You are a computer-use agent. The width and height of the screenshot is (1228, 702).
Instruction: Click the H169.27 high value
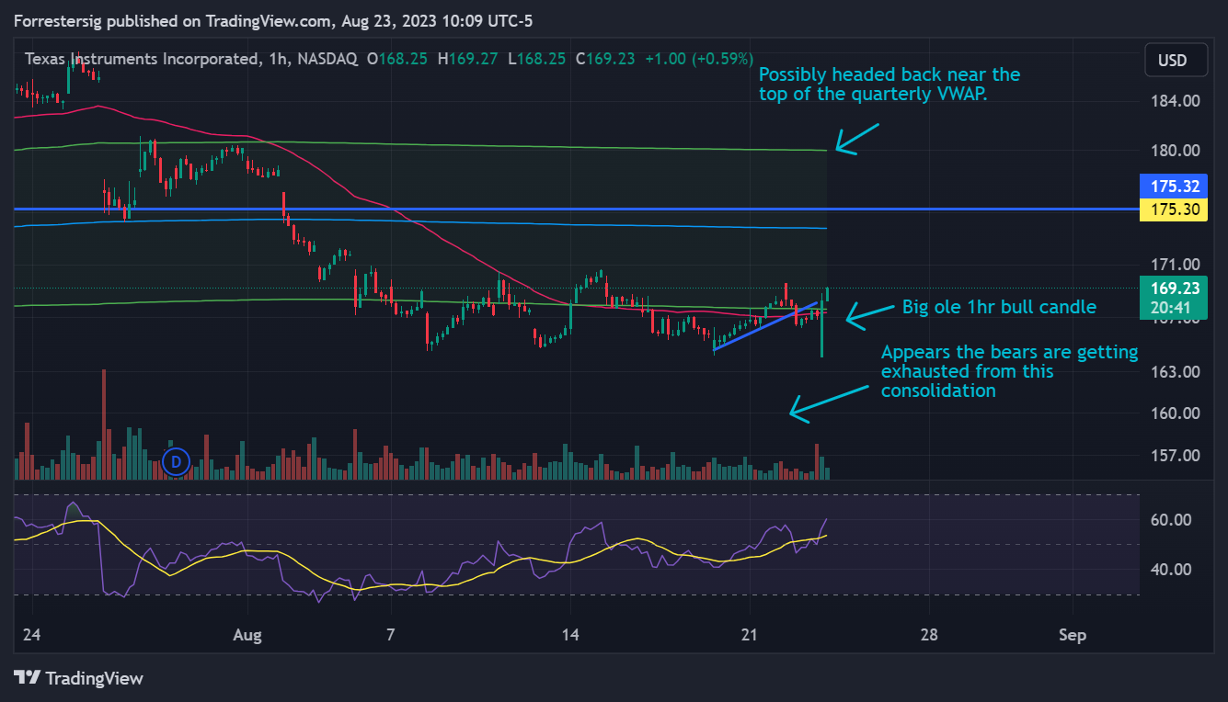(x=468, y=59)
